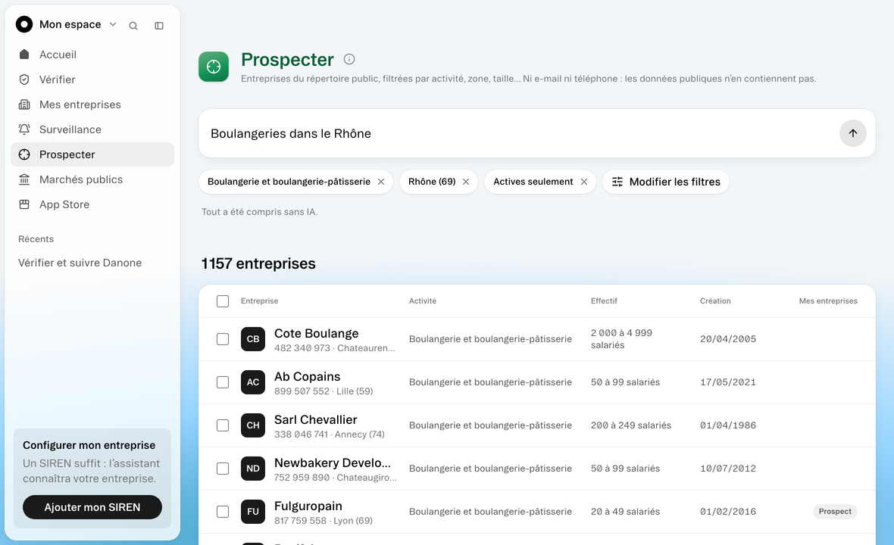Click the Entreprise column header
This screenshot has width=894, height=545.
click(259, 301)
